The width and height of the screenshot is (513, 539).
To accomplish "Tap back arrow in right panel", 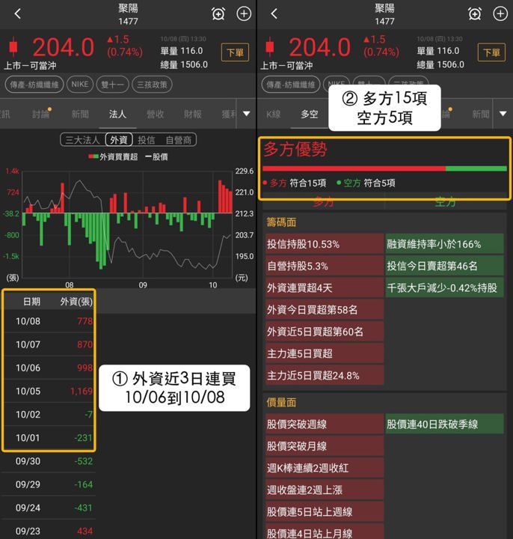I will (274, 13).
